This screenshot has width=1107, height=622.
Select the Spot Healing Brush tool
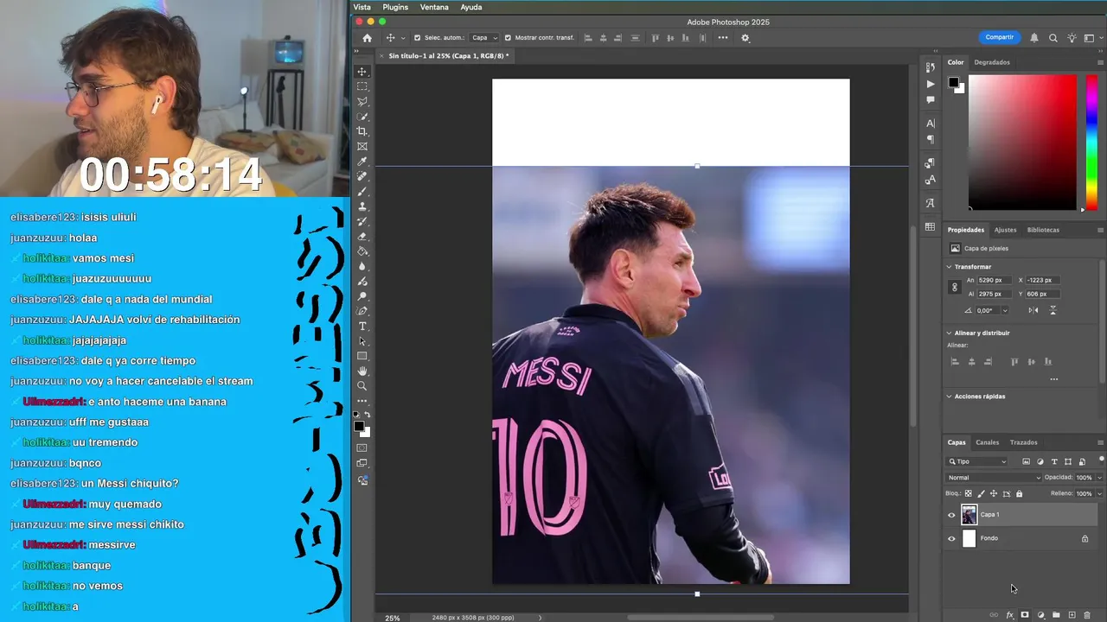pyautogui.click(x=362, y=176)
